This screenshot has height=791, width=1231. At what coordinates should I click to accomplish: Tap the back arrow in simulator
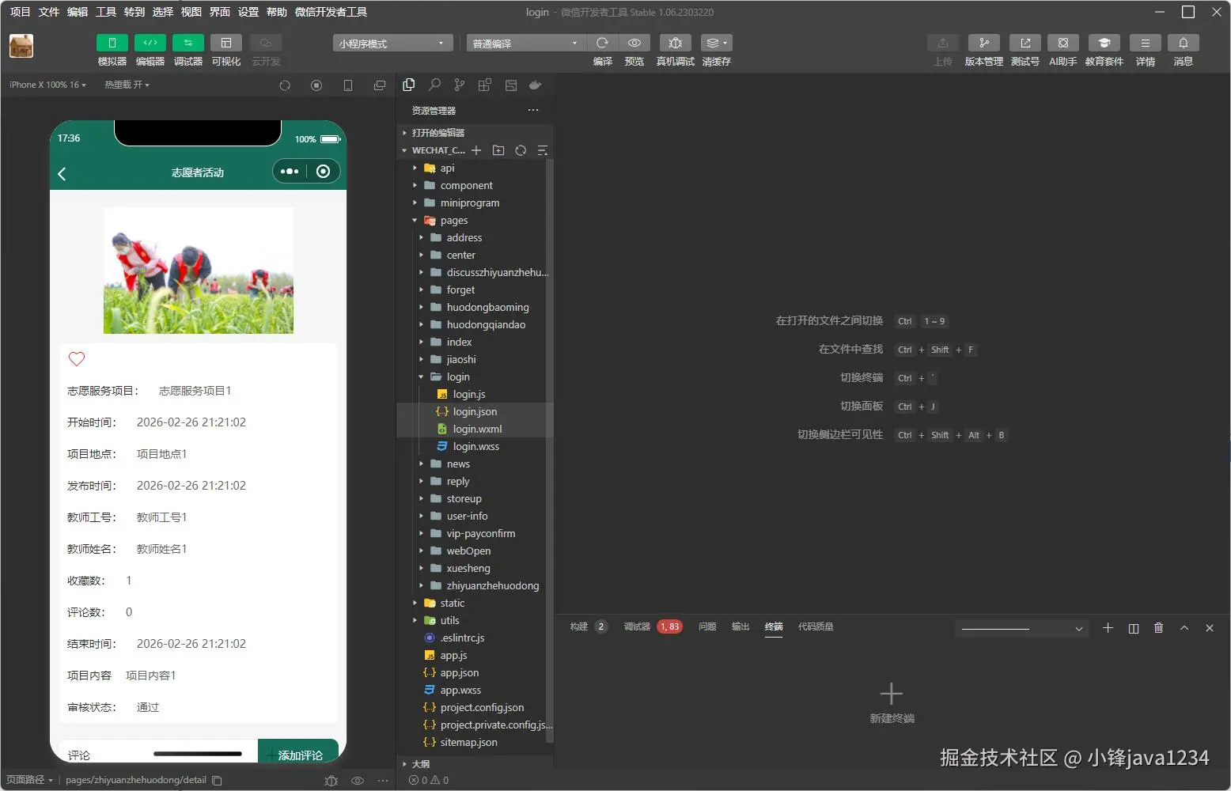(x=62, y=173)
